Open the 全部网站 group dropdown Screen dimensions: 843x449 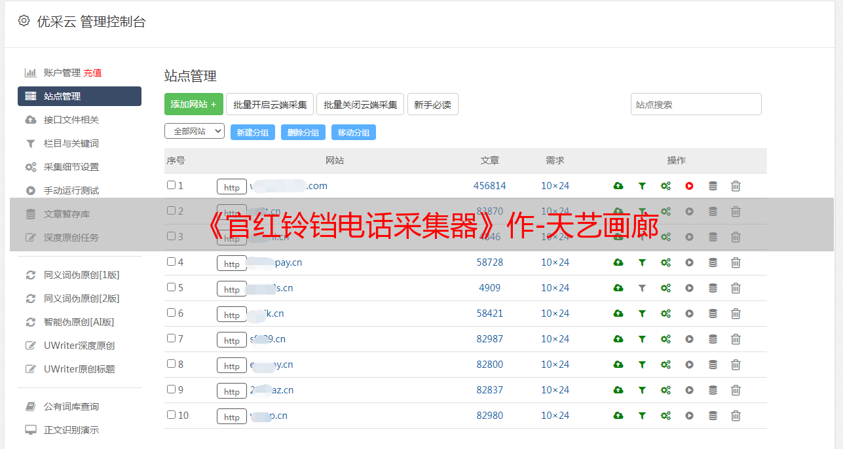(x=195, y=131)
